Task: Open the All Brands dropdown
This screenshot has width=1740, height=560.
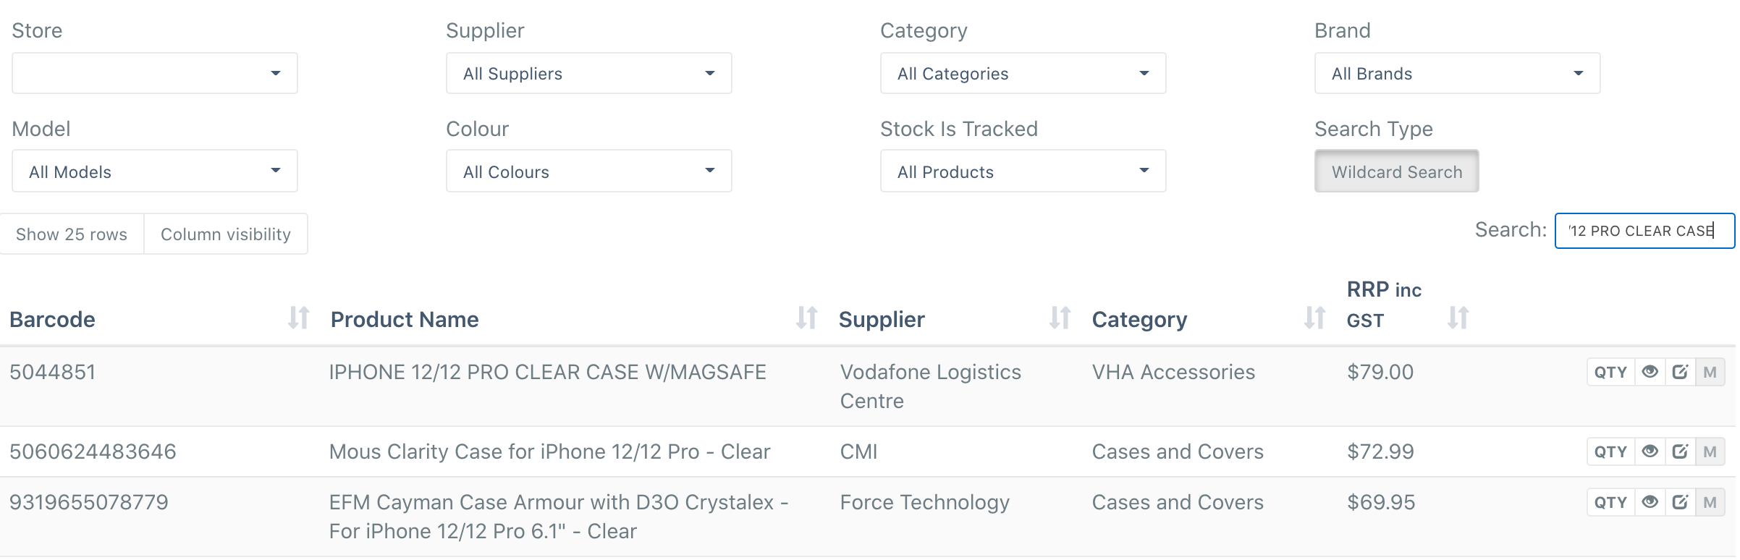Action: [1458, 73]
